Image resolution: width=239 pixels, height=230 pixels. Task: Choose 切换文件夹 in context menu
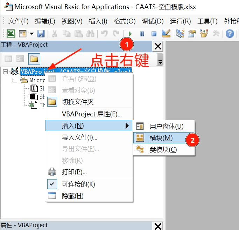[x=89, y=102]
